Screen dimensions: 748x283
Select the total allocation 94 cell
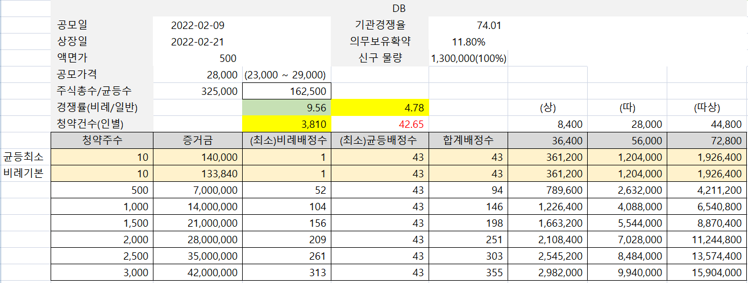(468, 190)
